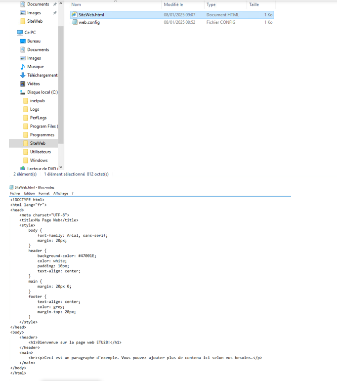The height and width of the screenshot is (381, 337).
Task: Select the SiteWeb.html file icon
Action: 74,15
